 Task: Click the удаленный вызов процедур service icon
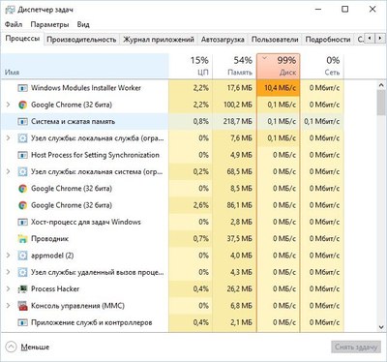(22, 272)
